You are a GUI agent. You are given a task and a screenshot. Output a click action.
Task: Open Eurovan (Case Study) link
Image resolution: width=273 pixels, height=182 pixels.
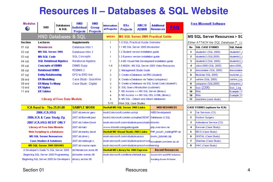pos(208,127)
